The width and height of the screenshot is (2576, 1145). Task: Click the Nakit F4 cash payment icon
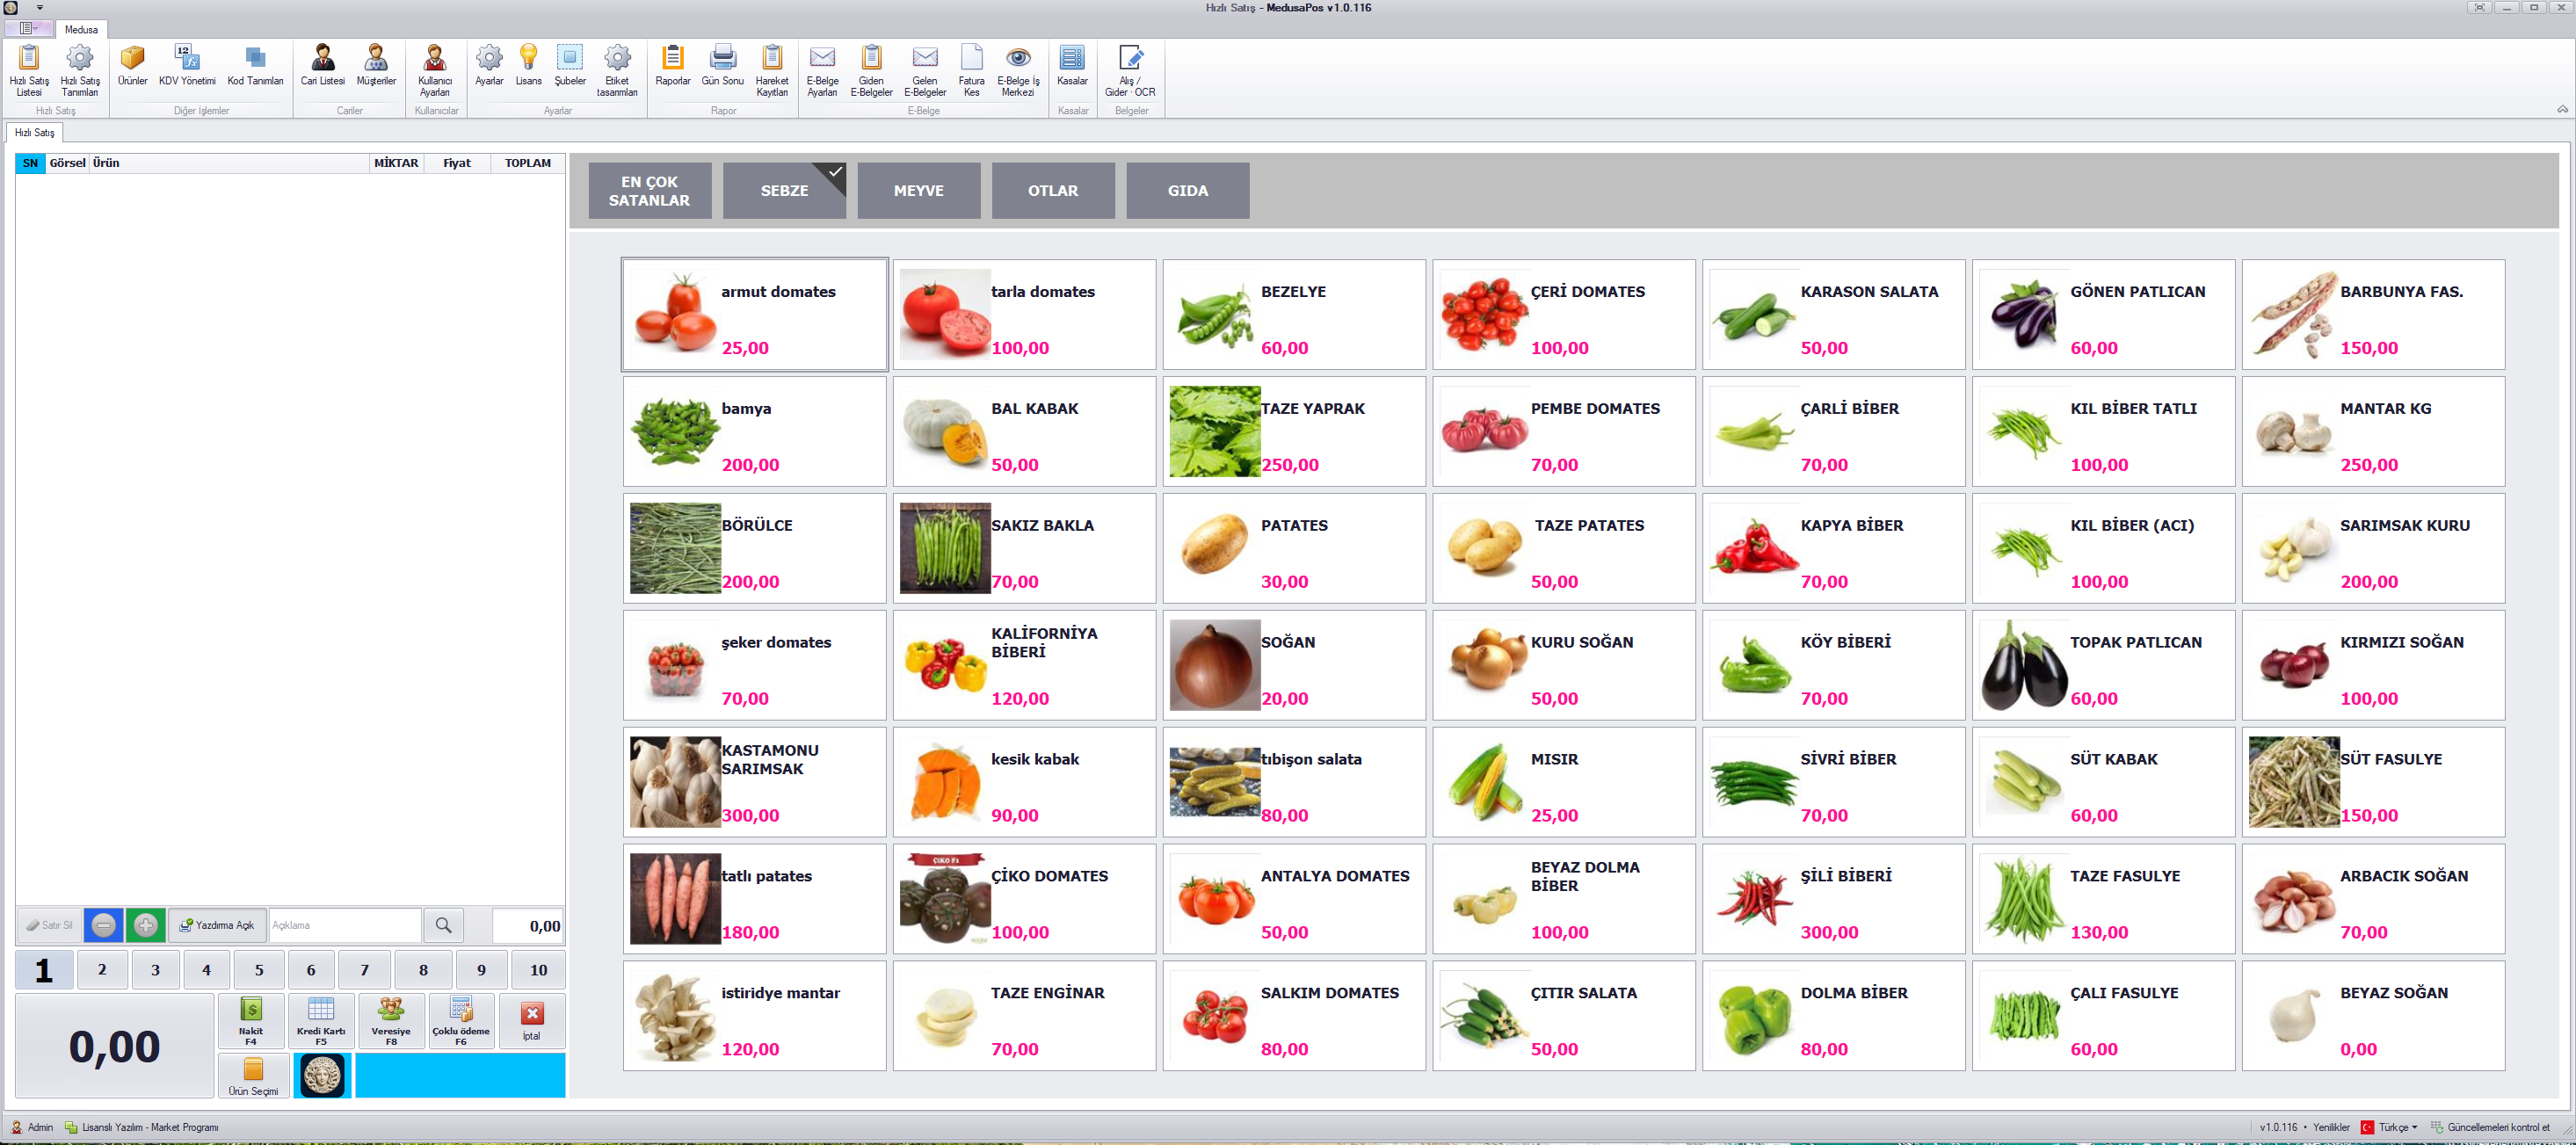coord(251,1021)
